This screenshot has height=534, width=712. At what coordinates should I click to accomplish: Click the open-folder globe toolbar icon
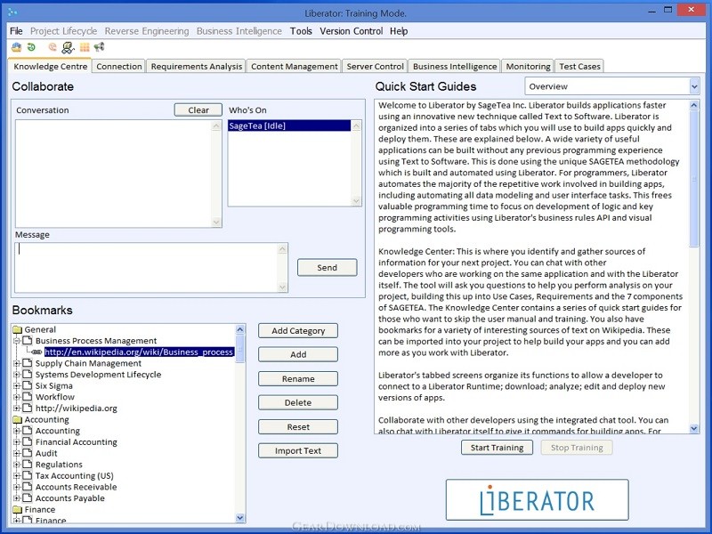point(16,47)
